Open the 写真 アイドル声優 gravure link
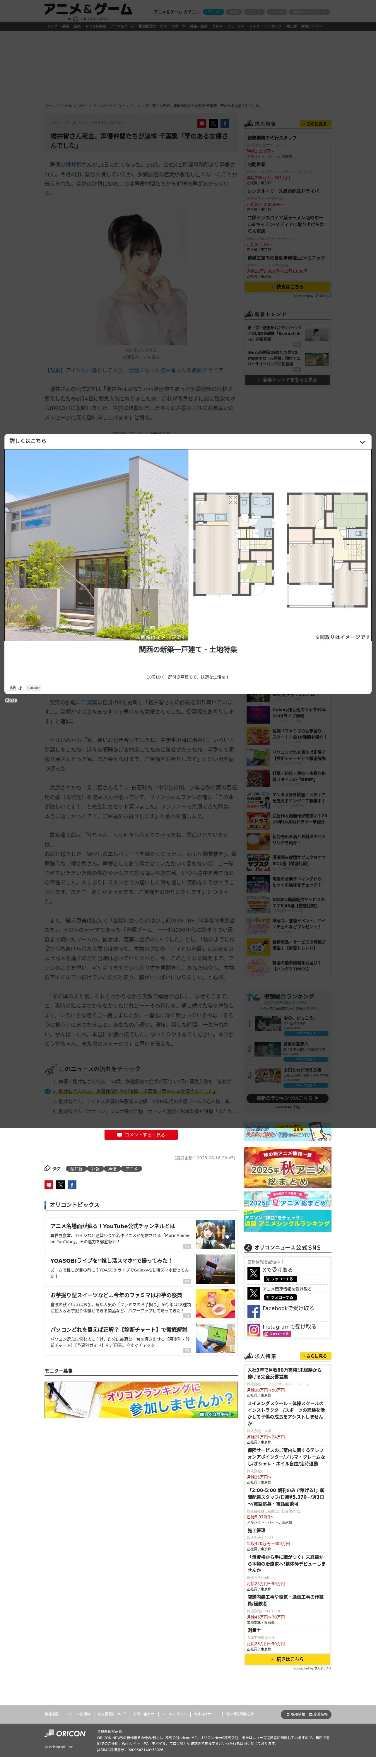The height and width of the screenshot is (1757, 376). point(134,370)
